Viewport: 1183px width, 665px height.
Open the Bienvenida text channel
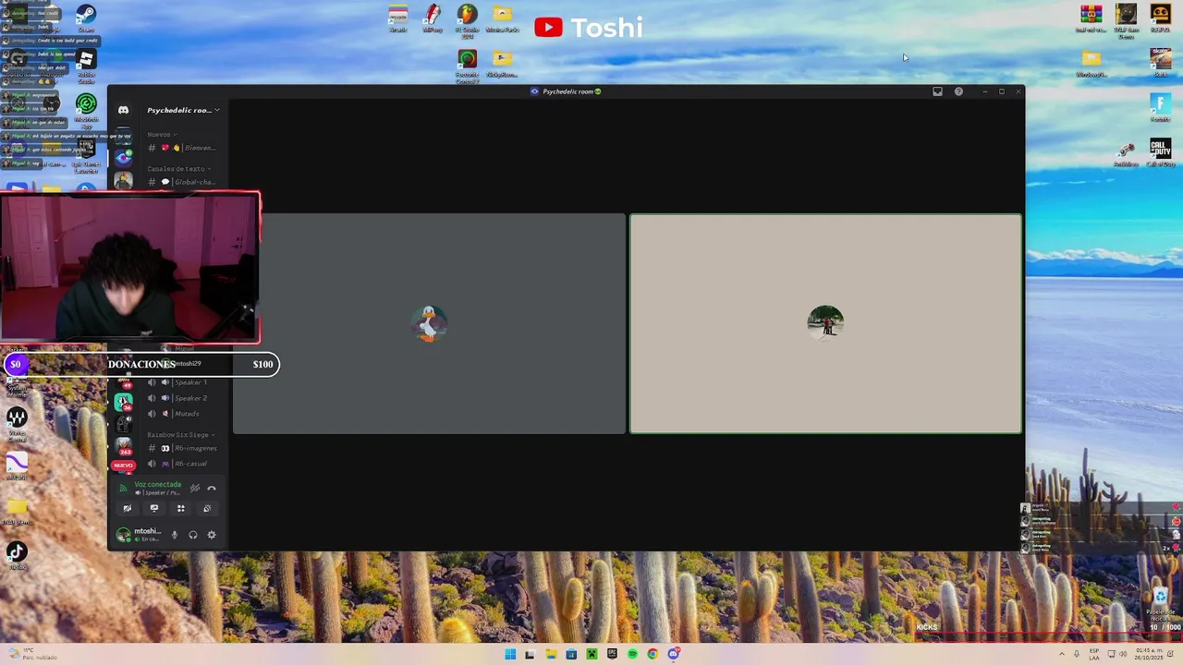click(x=182, y=148)
